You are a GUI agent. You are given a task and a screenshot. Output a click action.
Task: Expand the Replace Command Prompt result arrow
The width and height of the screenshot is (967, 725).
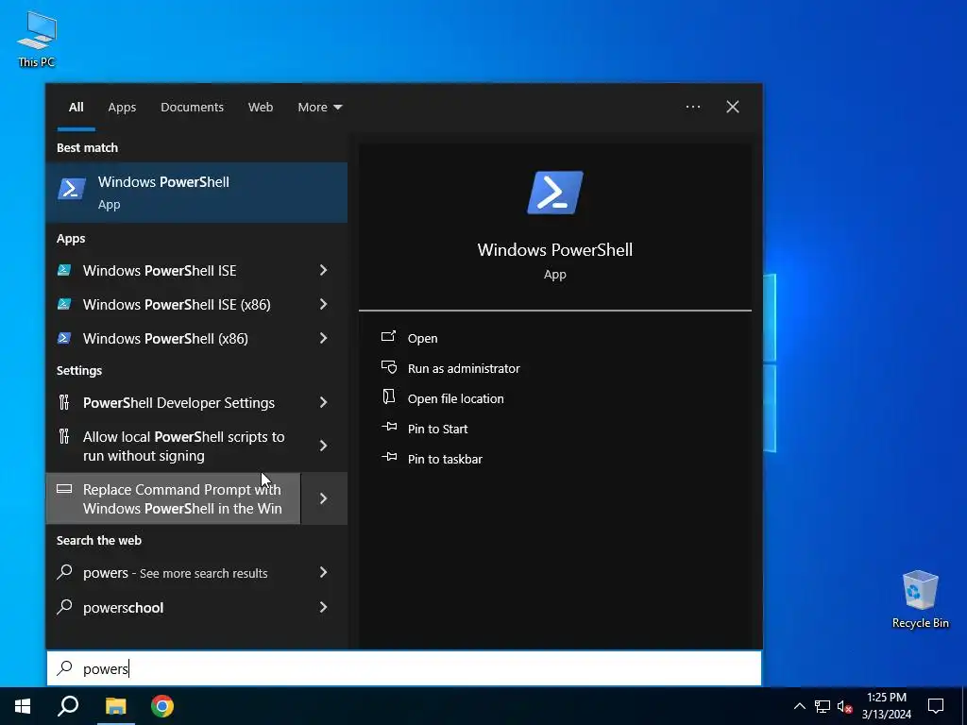[x=324, y=498]
